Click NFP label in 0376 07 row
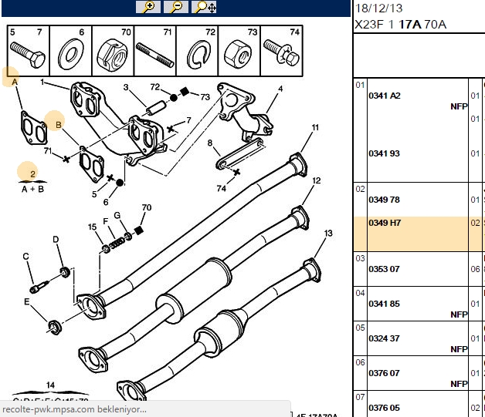 pyautogui.click(x=459, y=384)
